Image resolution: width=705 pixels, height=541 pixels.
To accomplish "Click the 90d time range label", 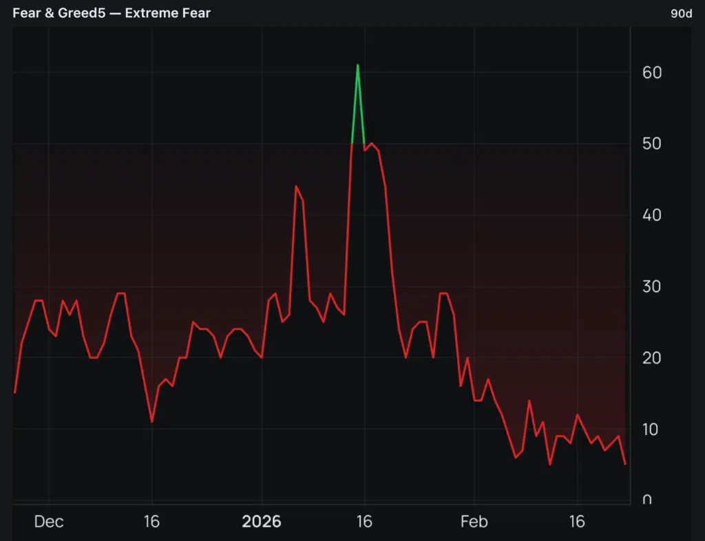I will (x=681, y=13).
